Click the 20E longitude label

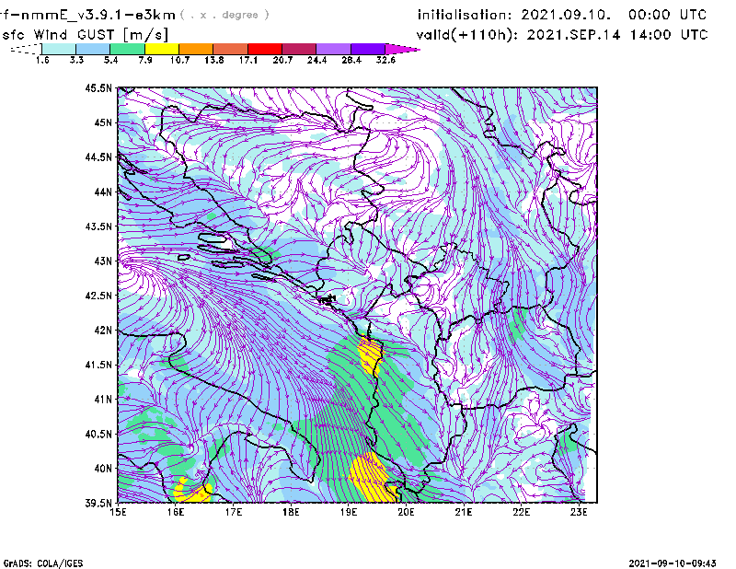(406, 512)
